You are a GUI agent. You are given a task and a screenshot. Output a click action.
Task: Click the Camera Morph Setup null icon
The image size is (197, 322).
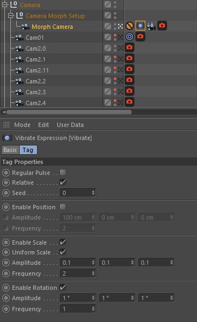pyautogui.click(x=20, y=15)
